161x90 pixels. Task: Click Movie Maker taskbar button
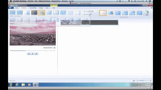tap(36, 84)
